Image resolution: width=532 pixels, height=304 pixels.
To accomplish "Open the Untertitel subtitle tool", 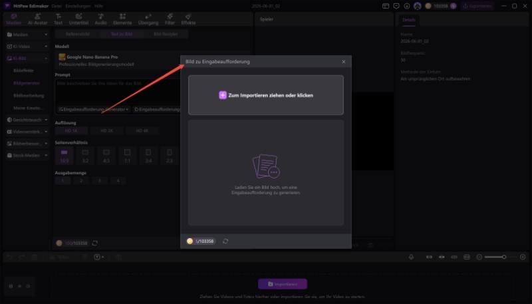I will coord(78,19).
